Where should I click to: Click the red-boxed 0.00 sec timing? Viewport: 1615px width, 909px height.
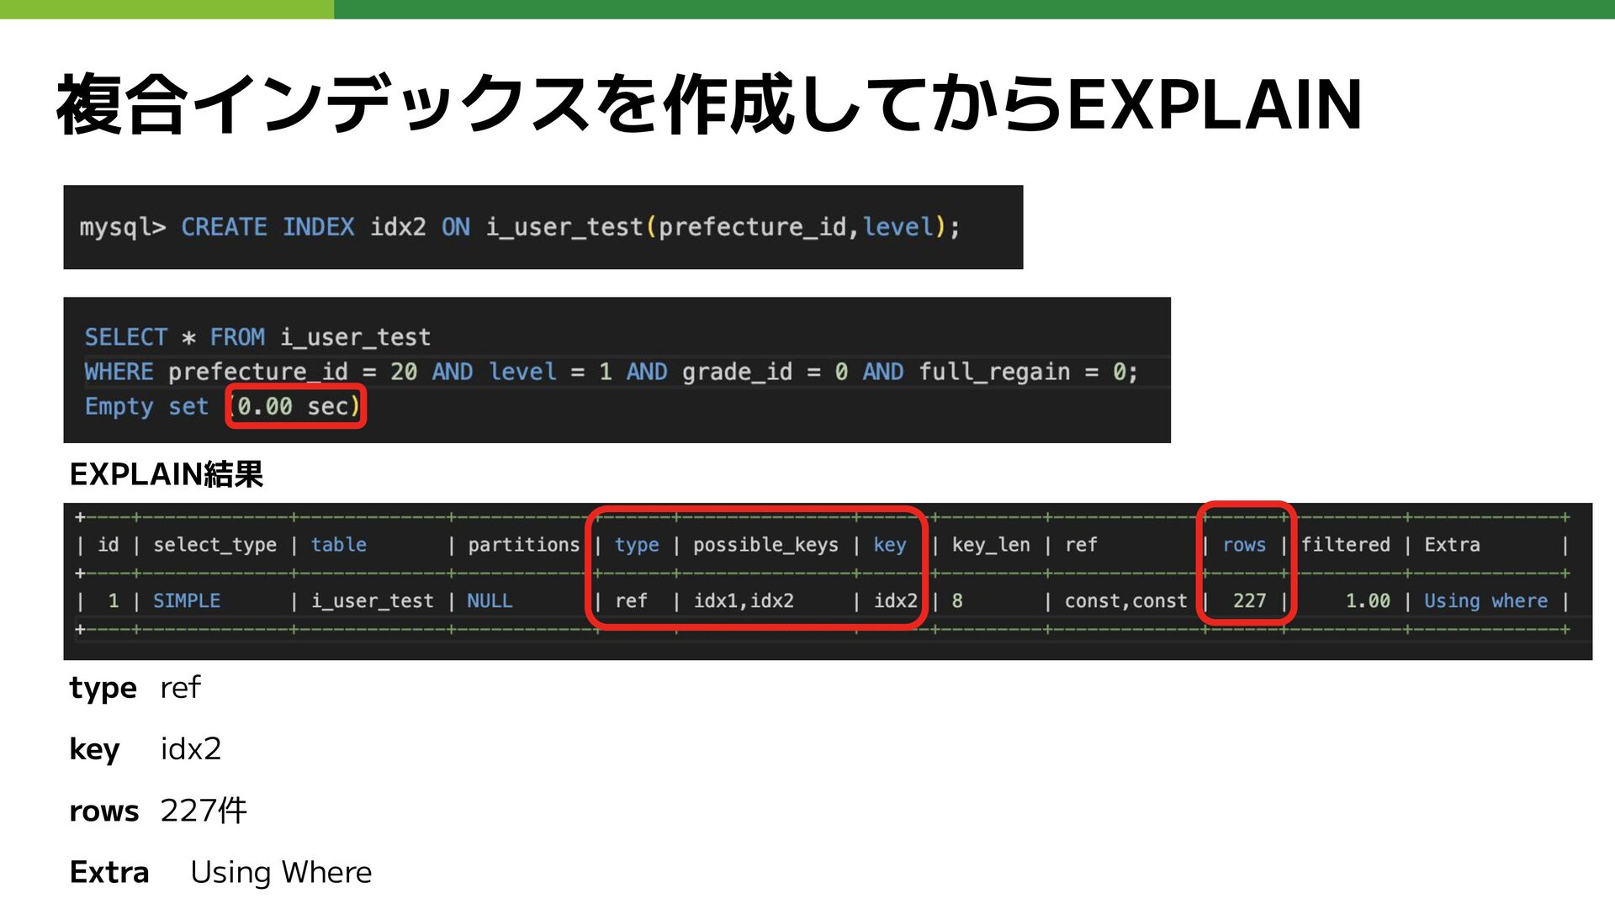[x=296, y=407]
